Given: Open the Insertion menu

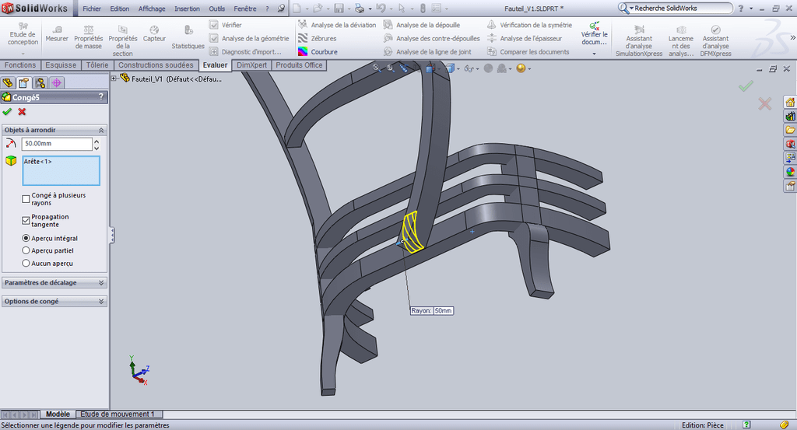Looking at the screenshot, I should (x=187, y=9).
